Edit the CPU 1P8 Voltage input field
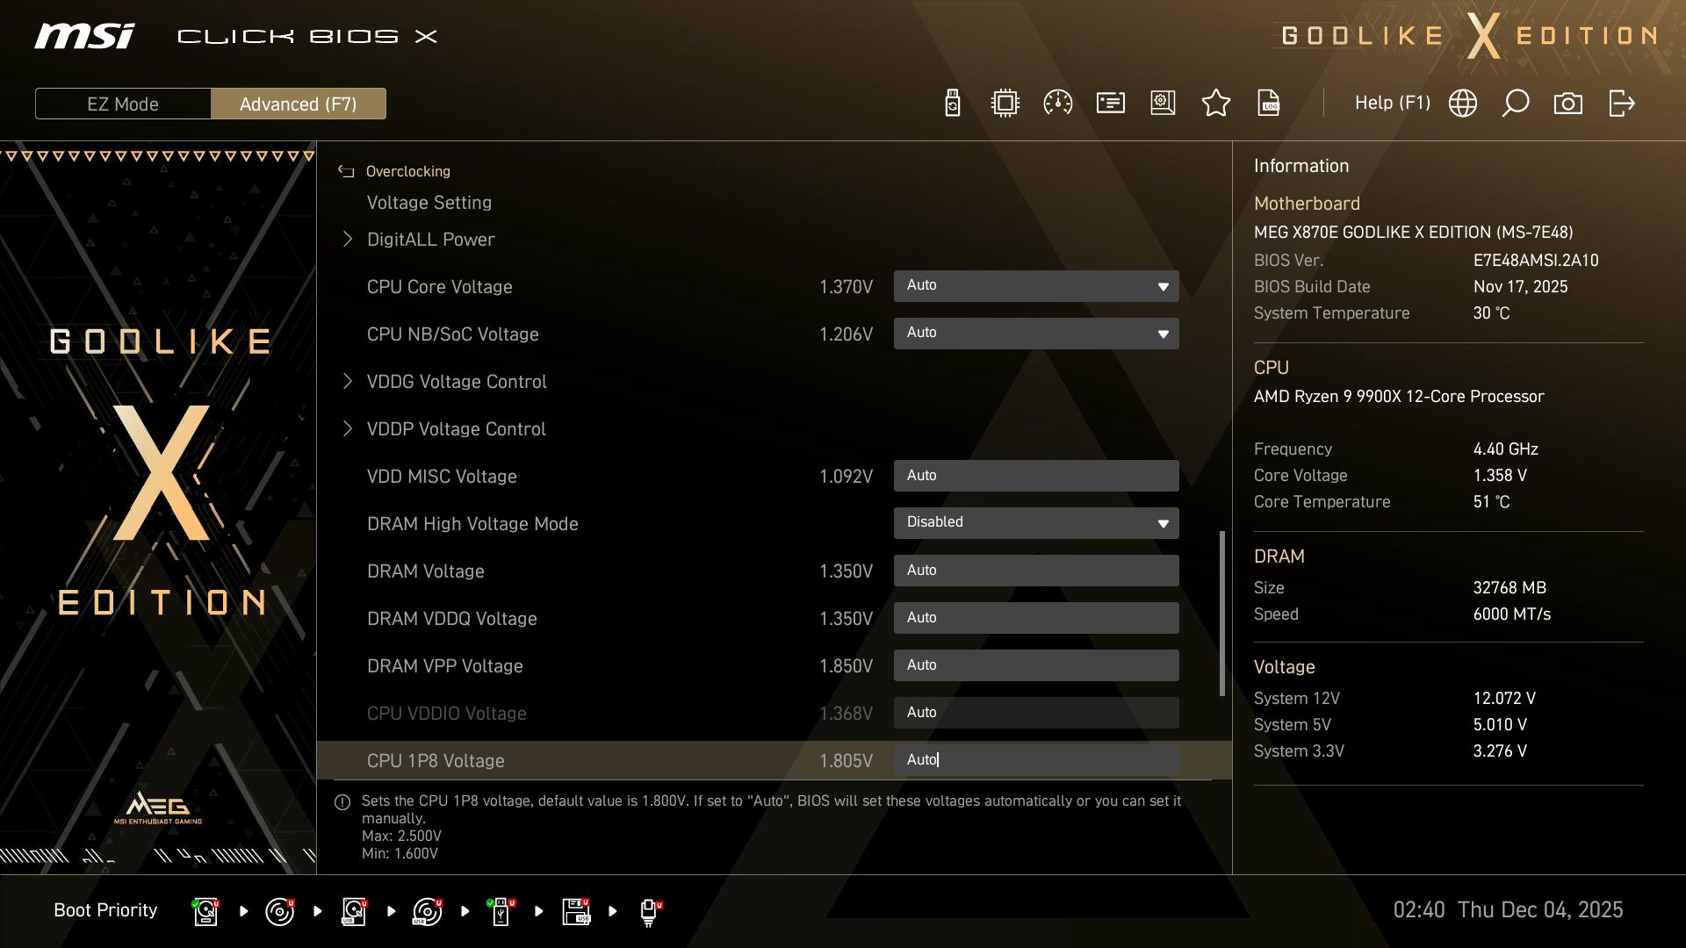Viewport: 1686px width, 948px height. click(1036, 760)
